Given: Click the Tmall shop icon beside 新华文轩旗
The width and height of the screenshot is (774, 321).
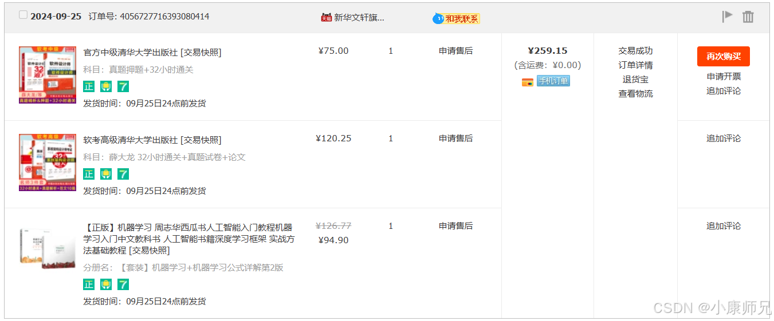Looking at the screenshot, I should click(x=326, y=17).
